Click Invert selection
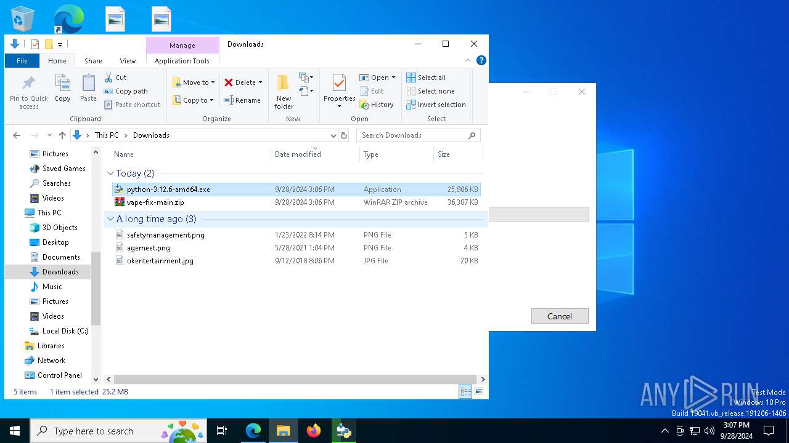 (436, 105)
